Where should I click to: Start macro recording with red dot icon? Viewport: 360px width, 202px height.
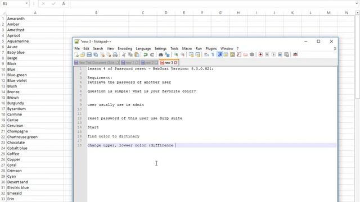[260, 54]
